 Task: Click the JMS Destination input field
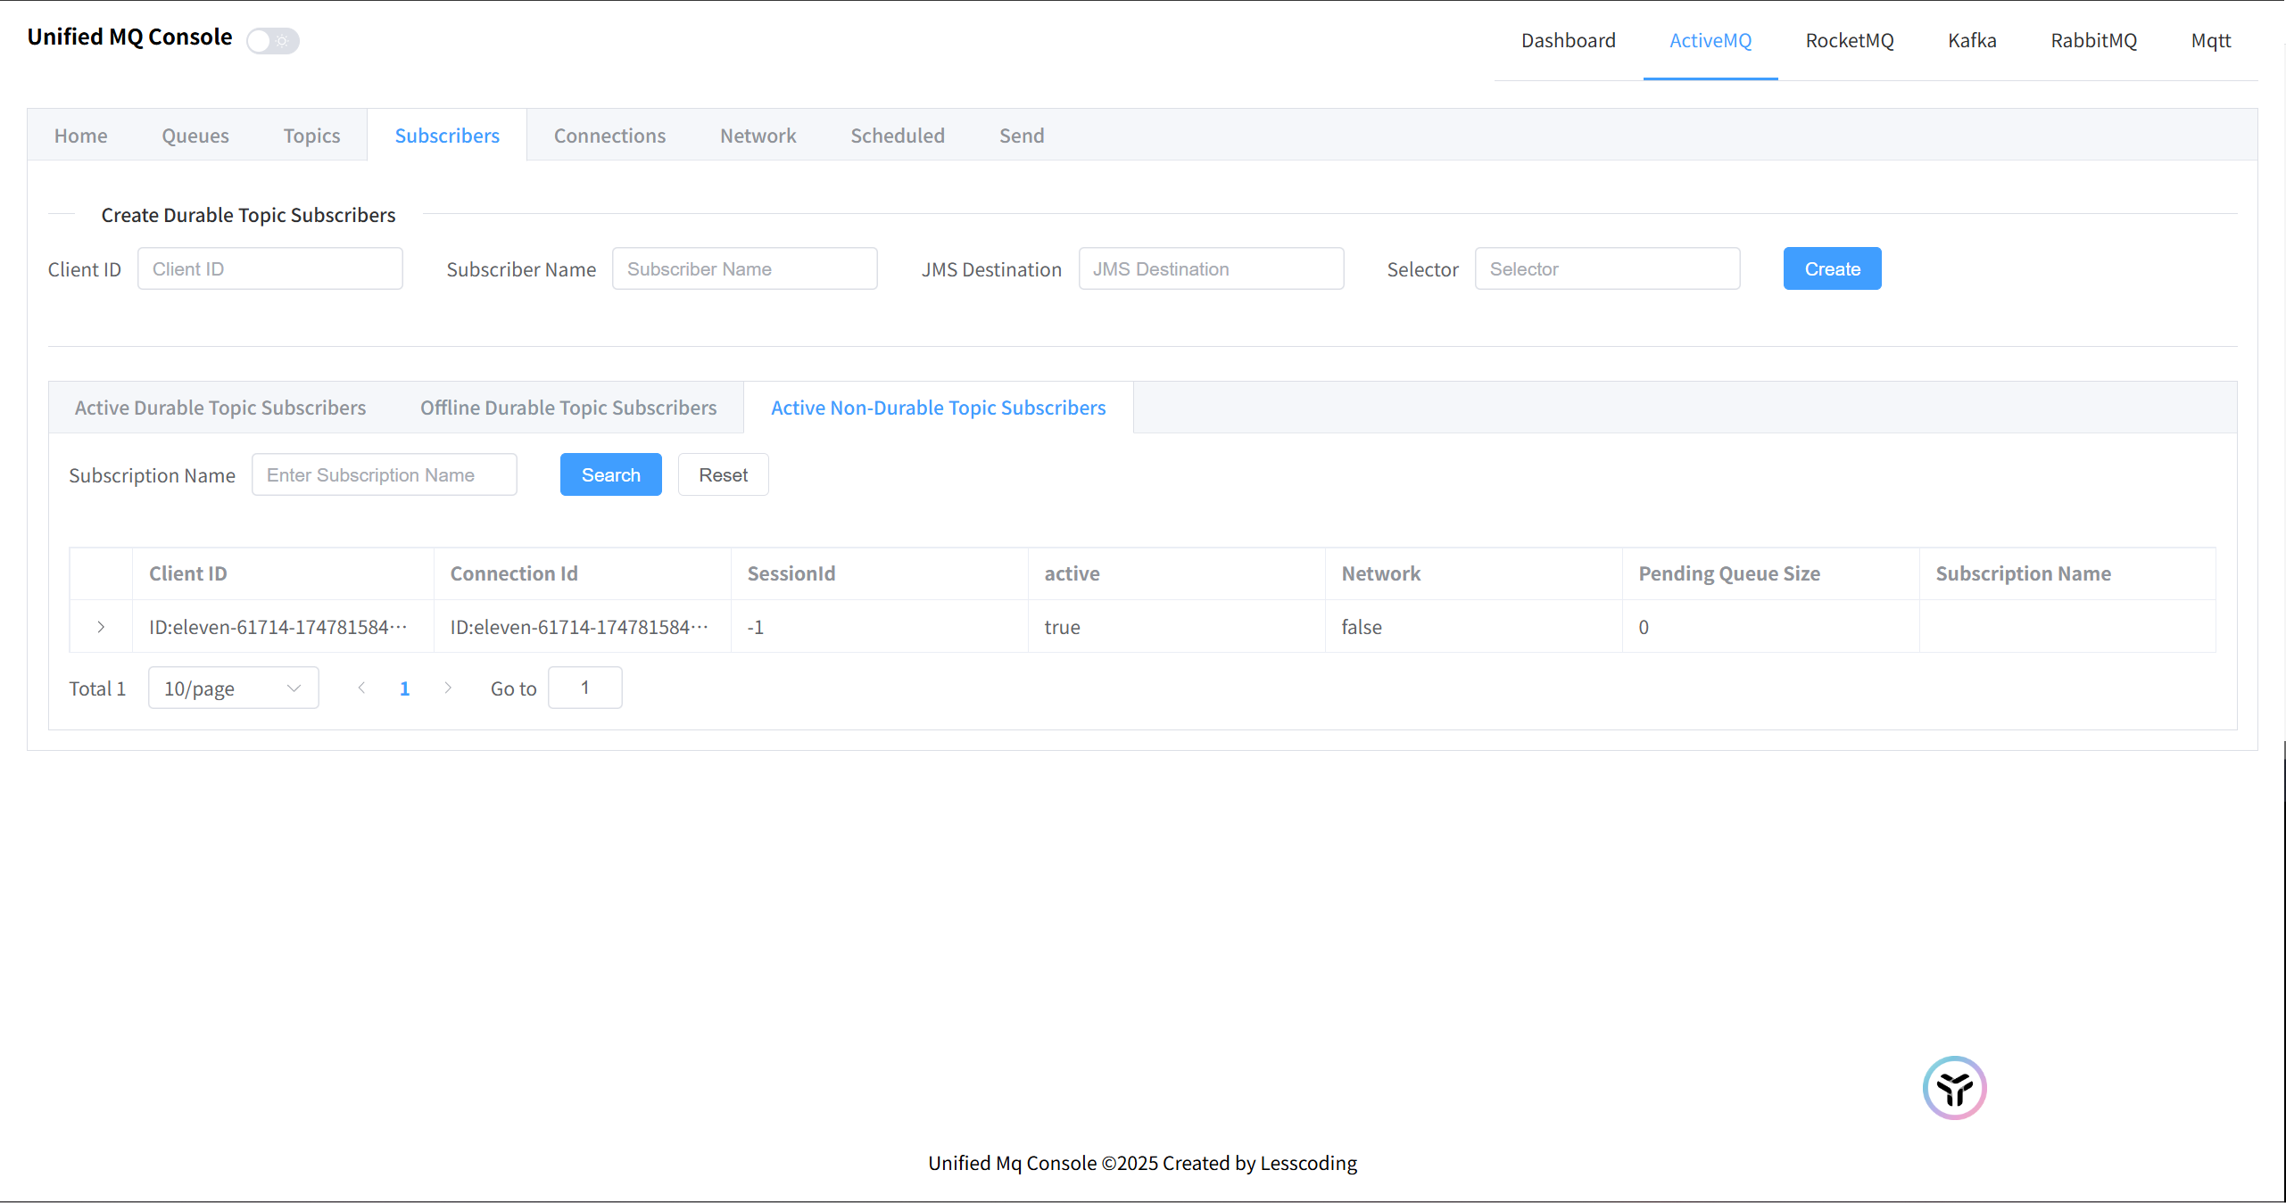1211,268
